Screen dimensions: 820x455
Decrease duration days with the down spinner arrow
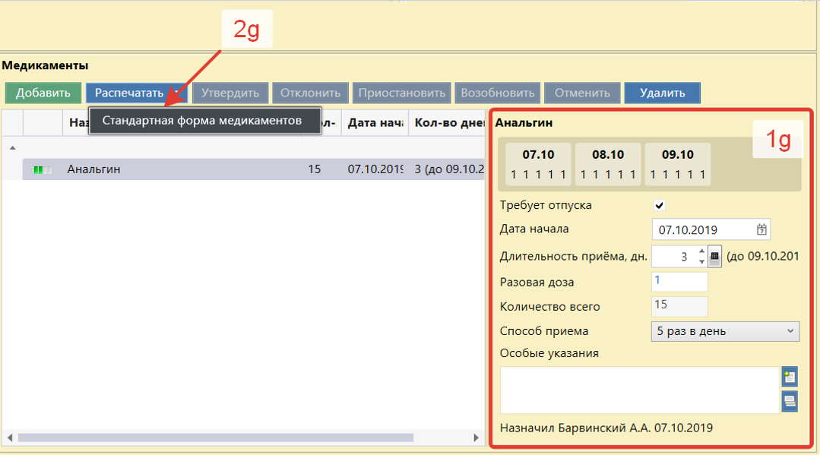pos(701,262)
